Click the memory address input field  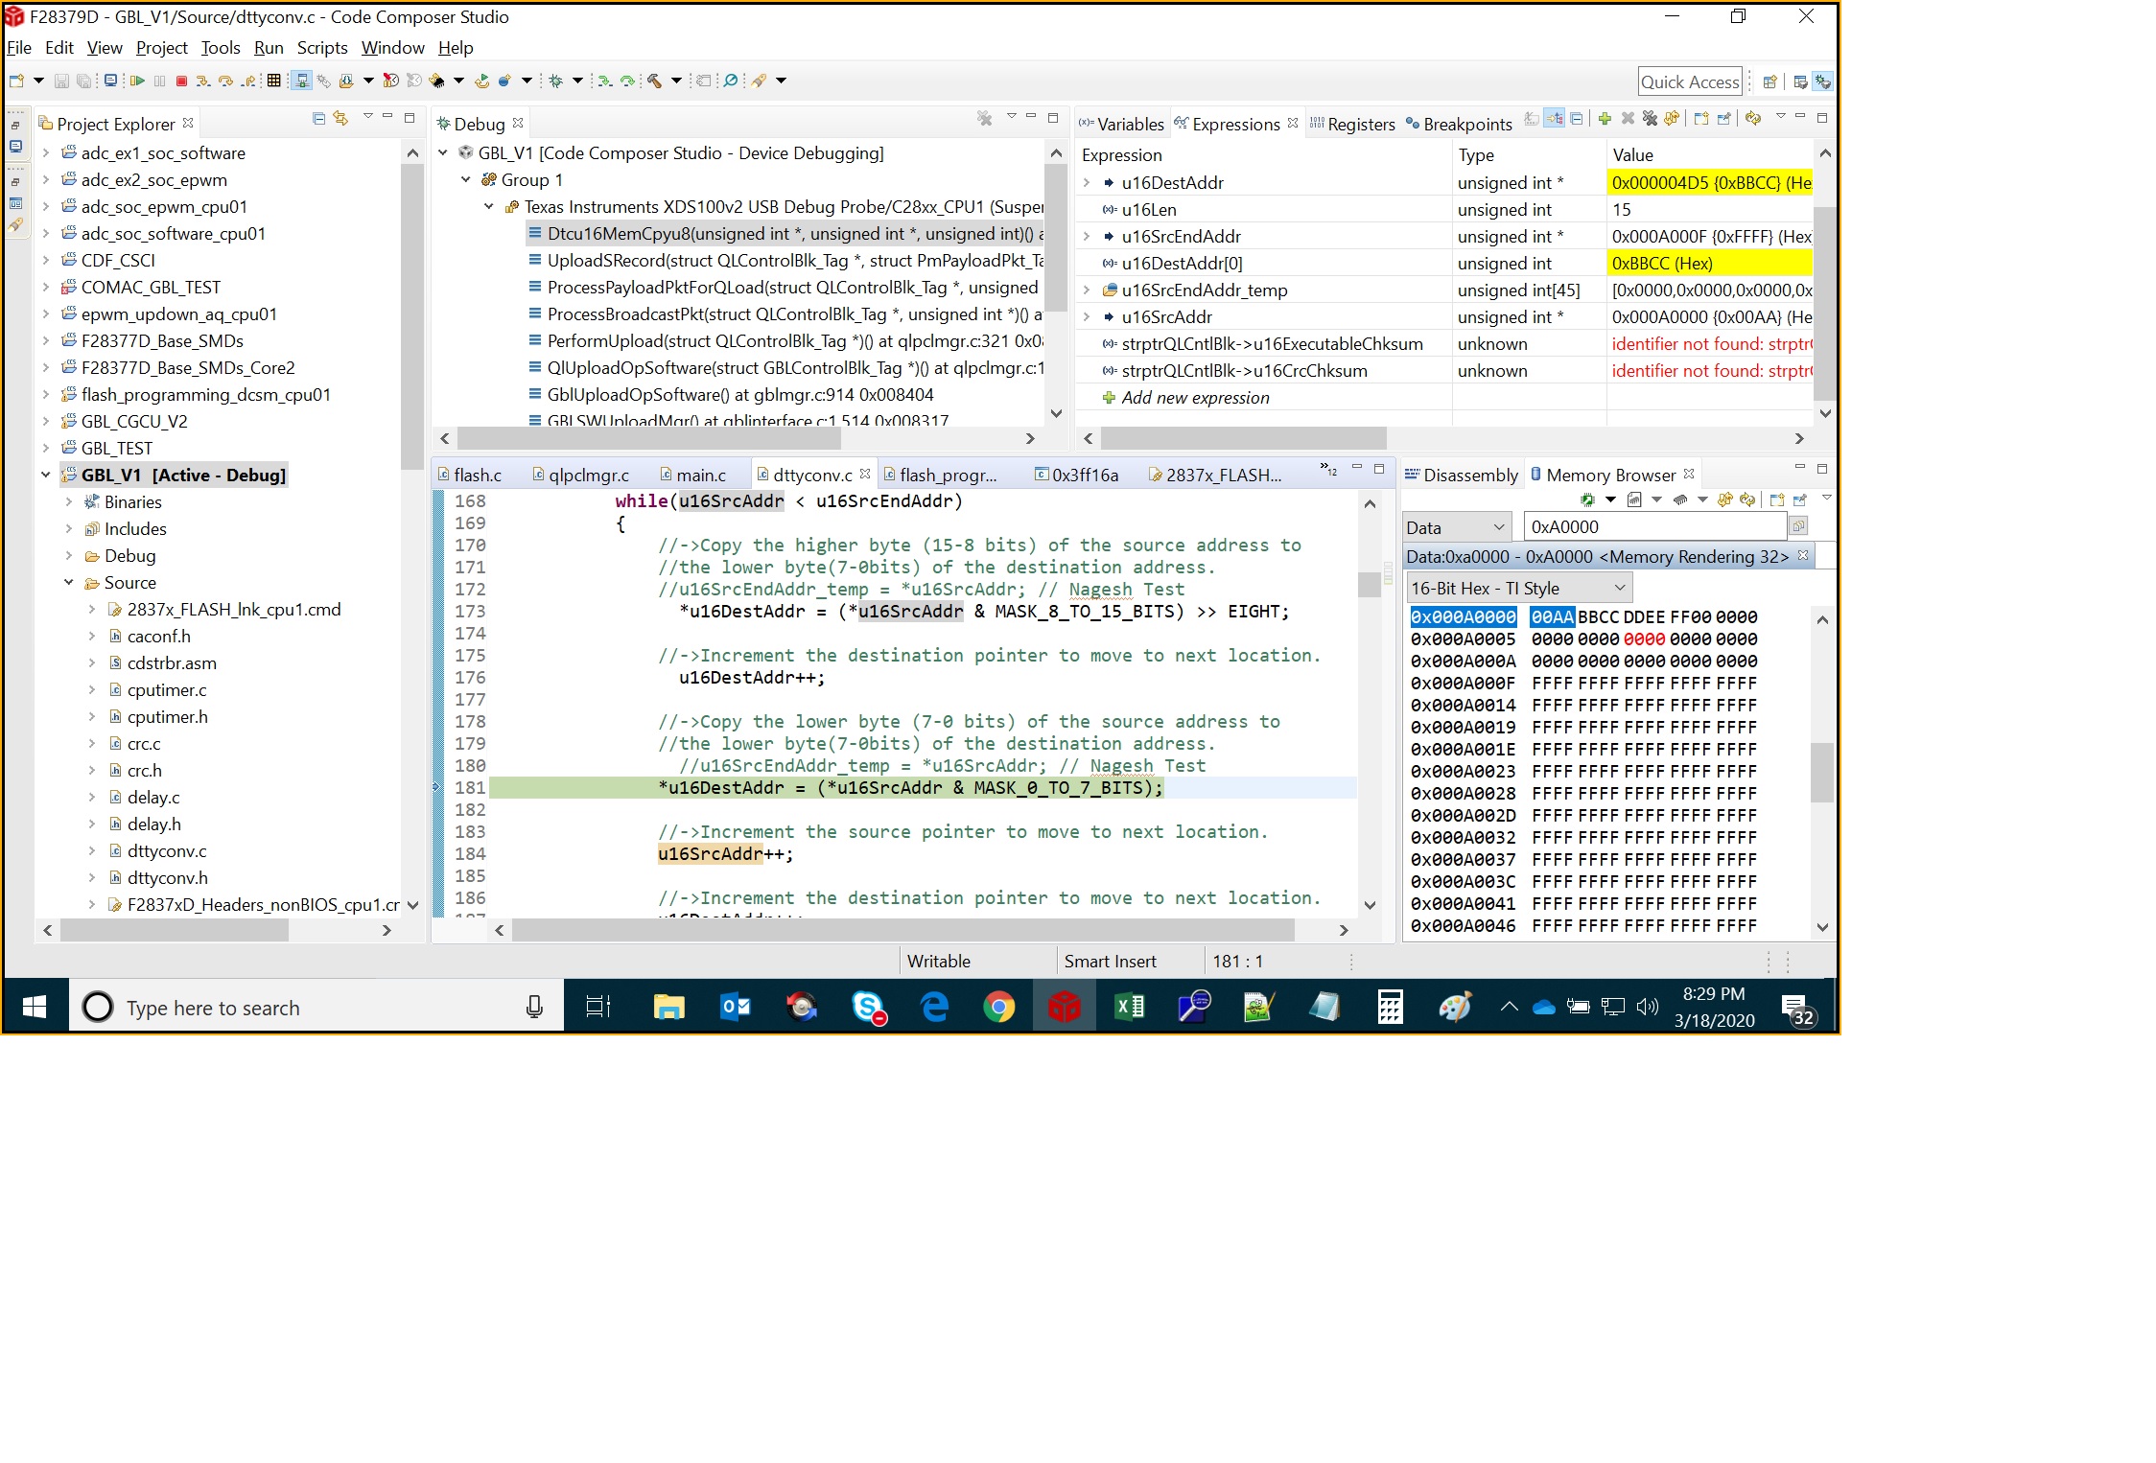tap(1654, 526)
